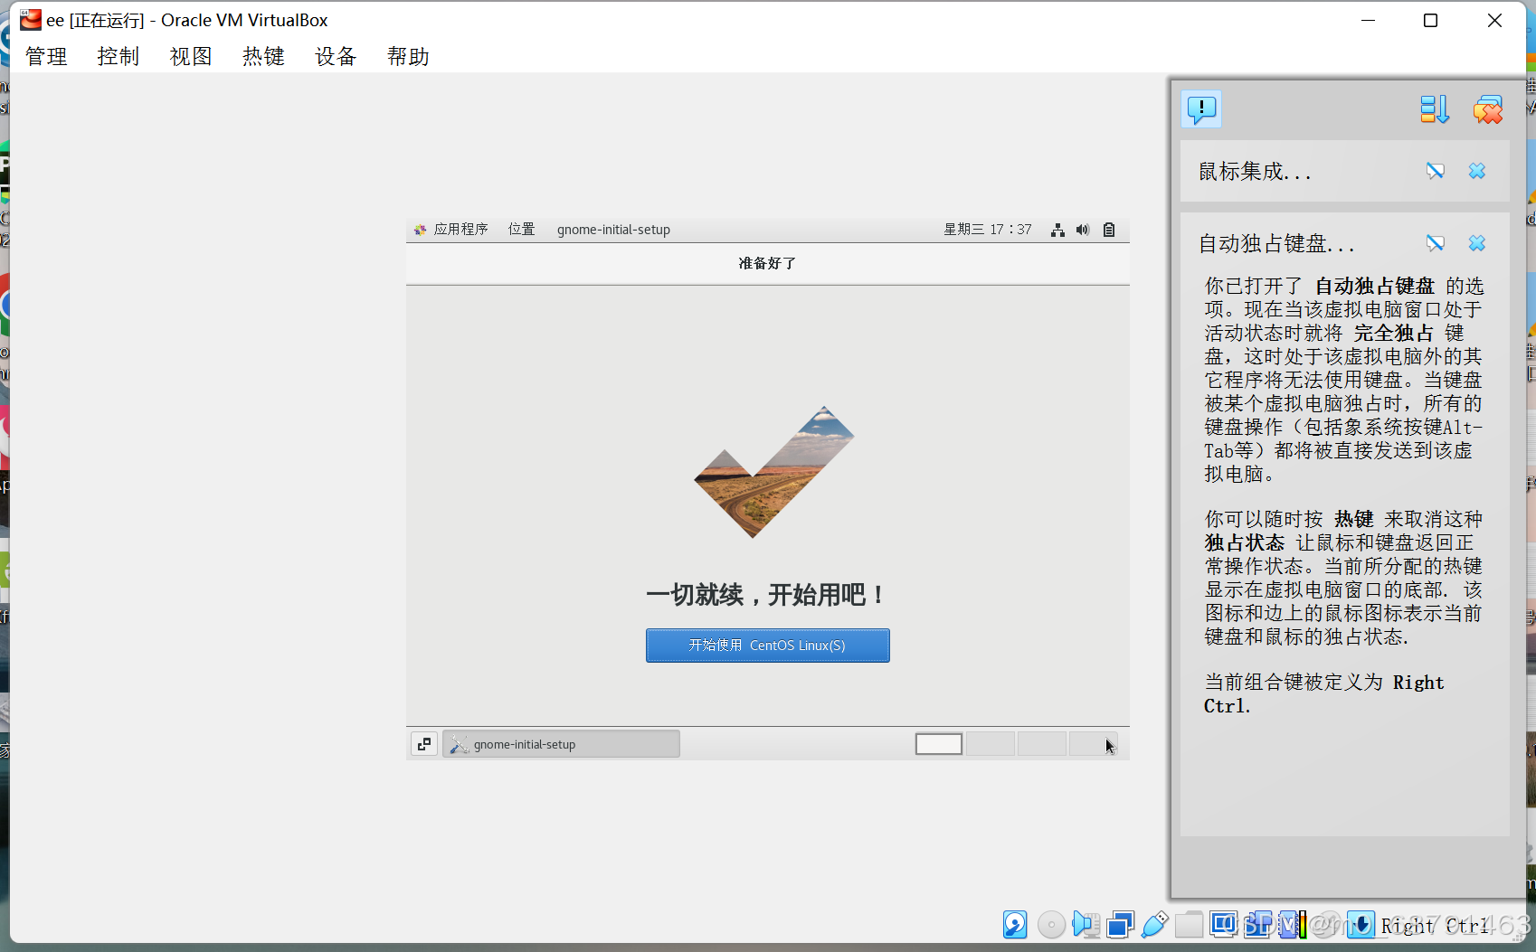Select gnome-initial-setup taskbar window button
The height and width of the screenshot is (952, 1536).
click(561, 744)
